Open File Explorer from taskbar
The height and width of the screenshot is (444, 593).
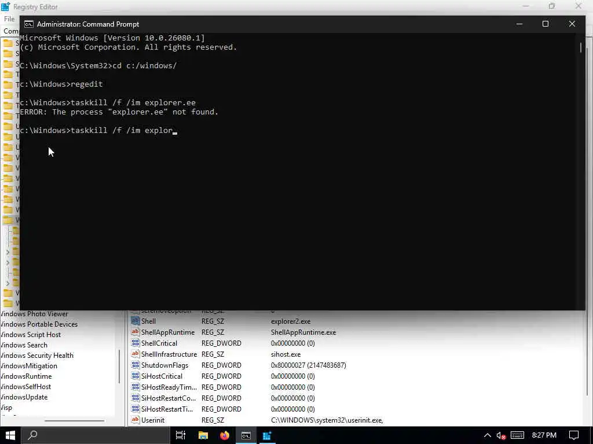(203, 435)
